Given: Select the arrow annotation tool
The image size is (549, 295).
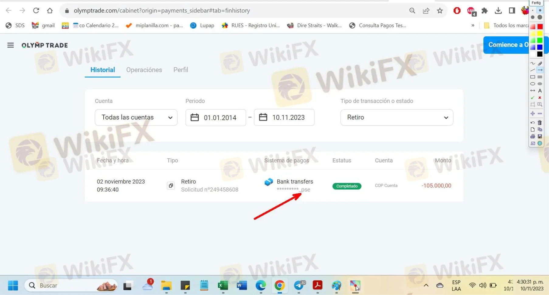Looking at the screenshot, I should point(540,70).
